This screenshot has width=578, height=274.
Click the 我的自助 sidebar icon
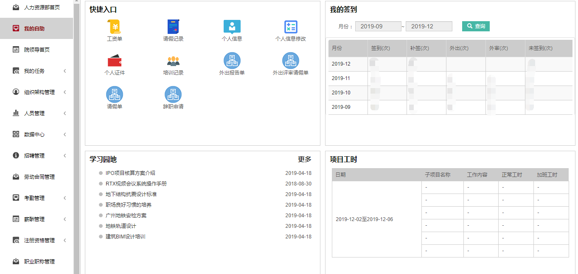(16, 28)
